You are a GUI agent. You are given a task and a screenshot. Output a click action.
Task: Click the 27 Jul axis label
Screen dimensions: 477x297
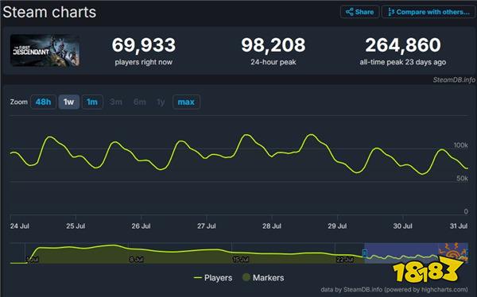point(207,226)
